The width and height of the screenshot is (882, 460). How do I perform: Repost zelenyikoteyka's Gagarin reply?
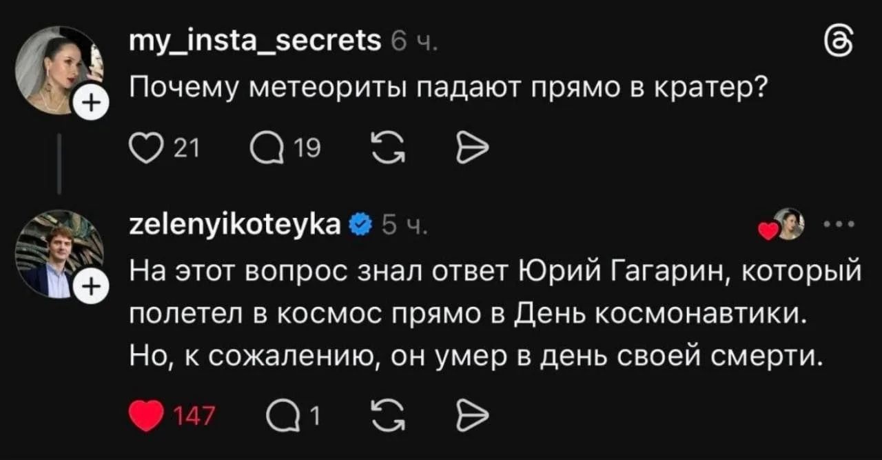(x=387, y=414)
